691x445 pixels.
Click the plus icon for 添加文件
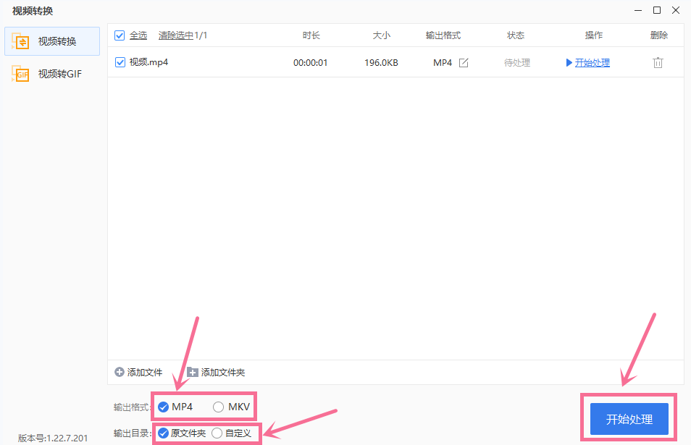coord(120,372)
